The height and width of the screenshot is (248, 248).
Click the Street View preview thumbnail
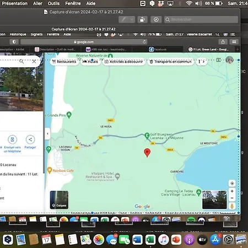(x=214, y=200)
